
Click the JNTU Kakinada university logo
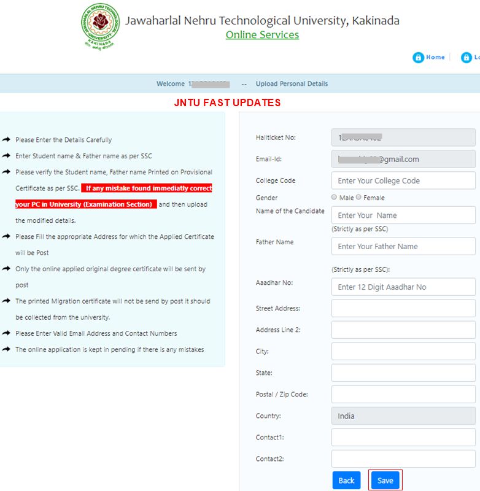click(x=100, y=26)
